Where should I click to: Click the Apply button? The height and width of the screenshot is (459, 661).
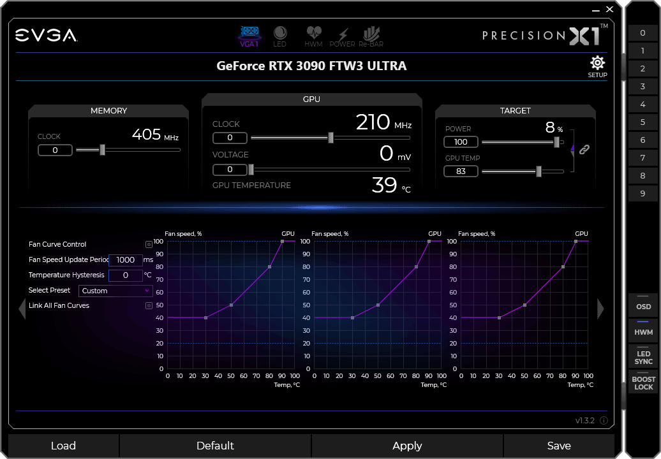click(407, 446)
